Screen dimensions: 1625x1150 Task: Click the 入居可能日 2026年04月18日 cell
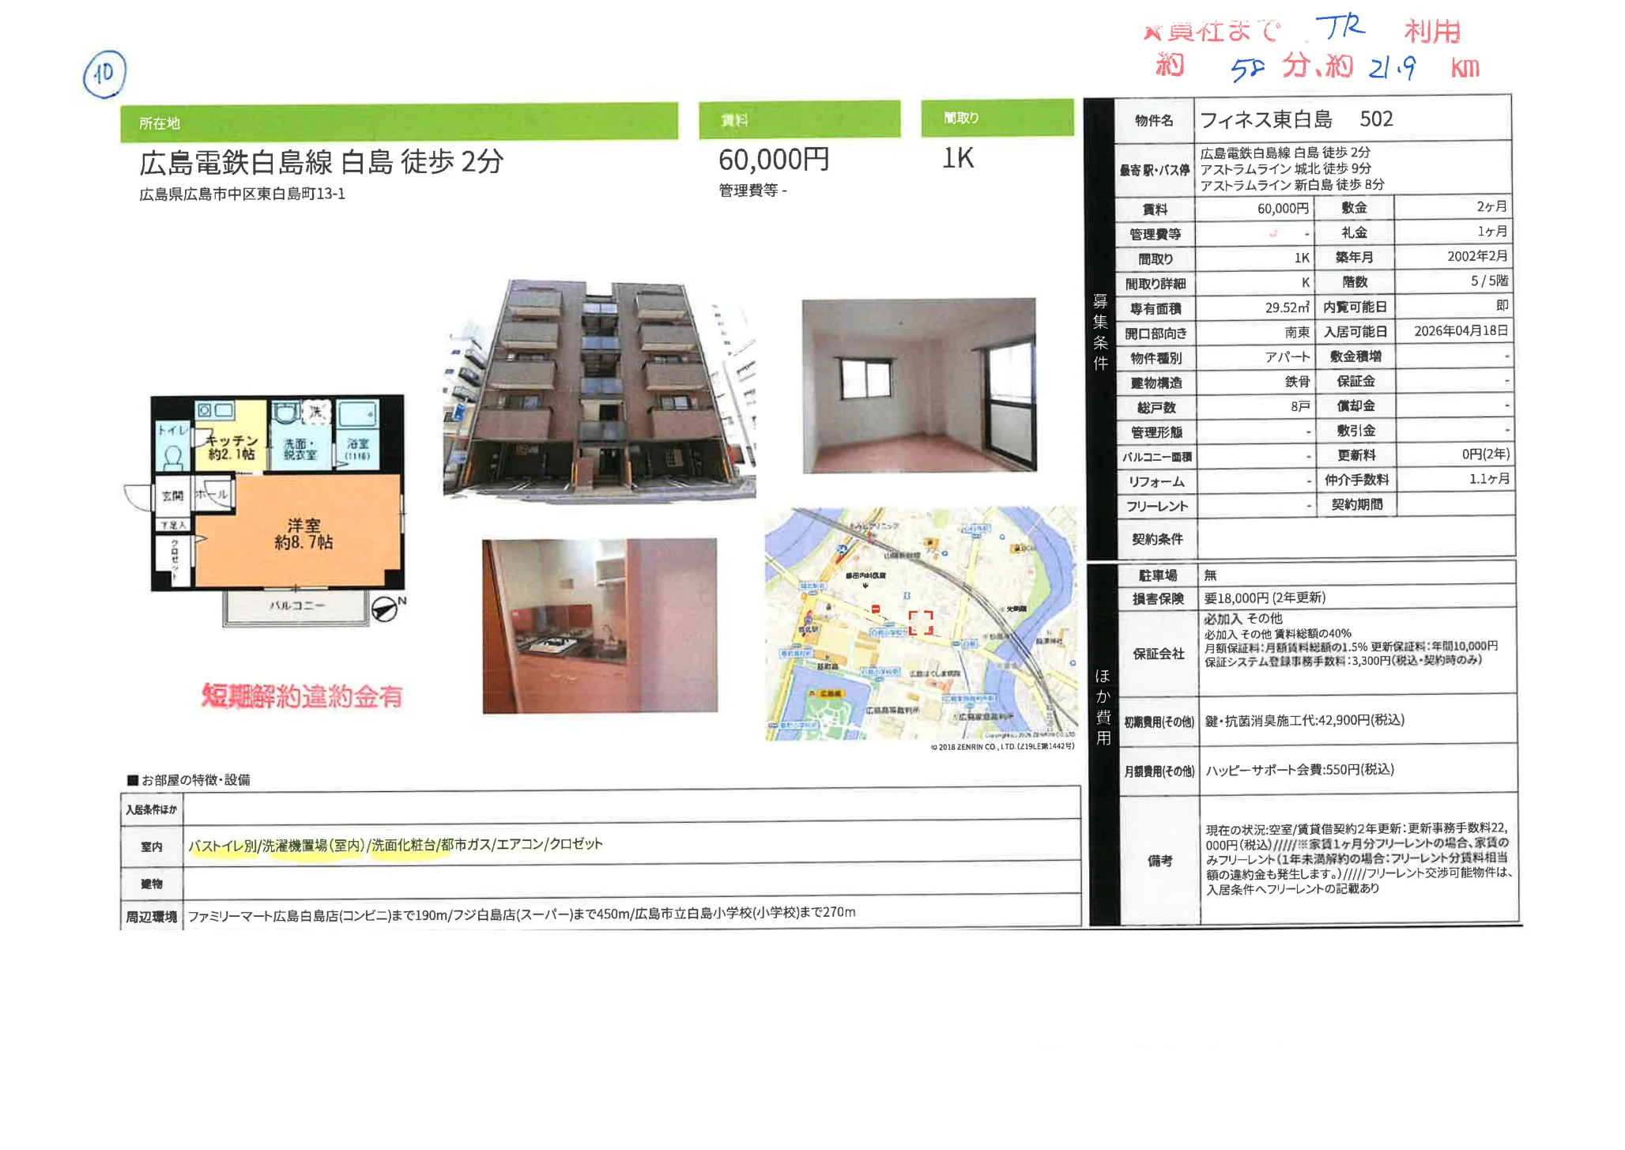pos(1461,331)
